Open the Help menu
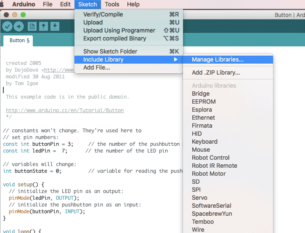Screen dimensions: 305x233 [133, 4]
